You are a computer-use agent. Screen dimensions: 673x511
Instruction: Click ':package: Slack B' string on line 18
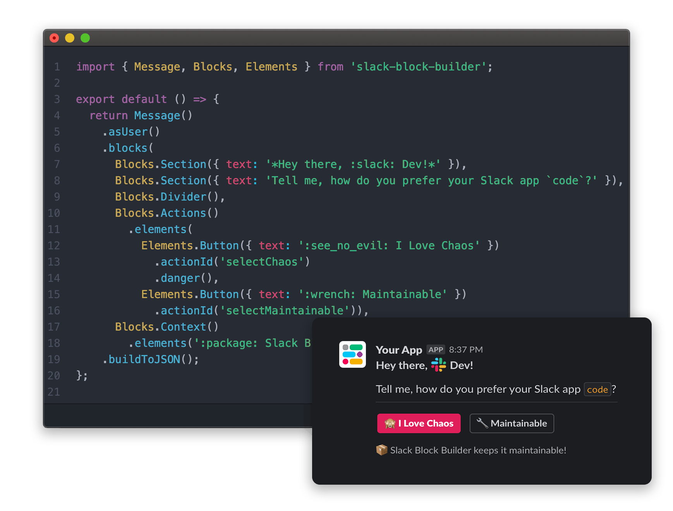tap(252, 343)
